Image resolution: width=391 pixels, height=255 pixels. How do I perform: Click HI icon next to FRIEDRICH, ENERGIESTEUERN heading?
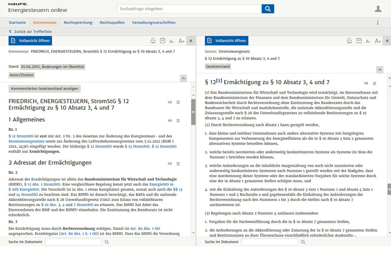[170, 102]
